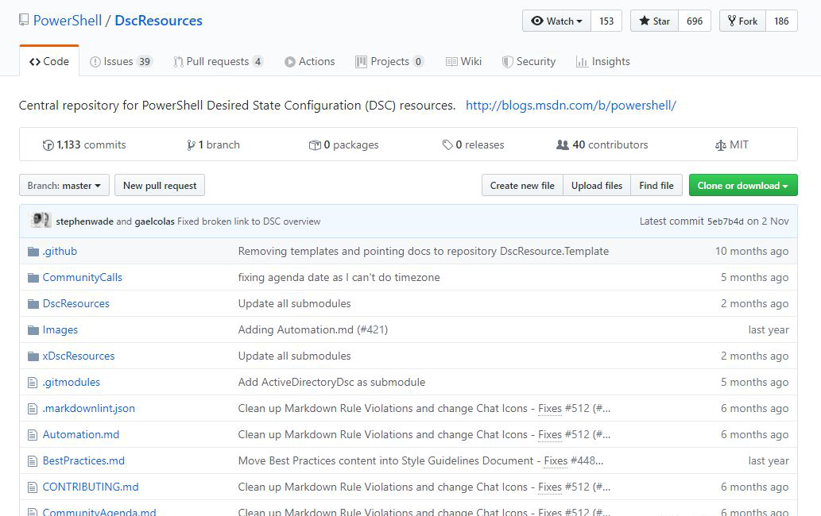The image size is (821, 516).
Task: View the MIT license link
Action: click(x=732, y=144)
